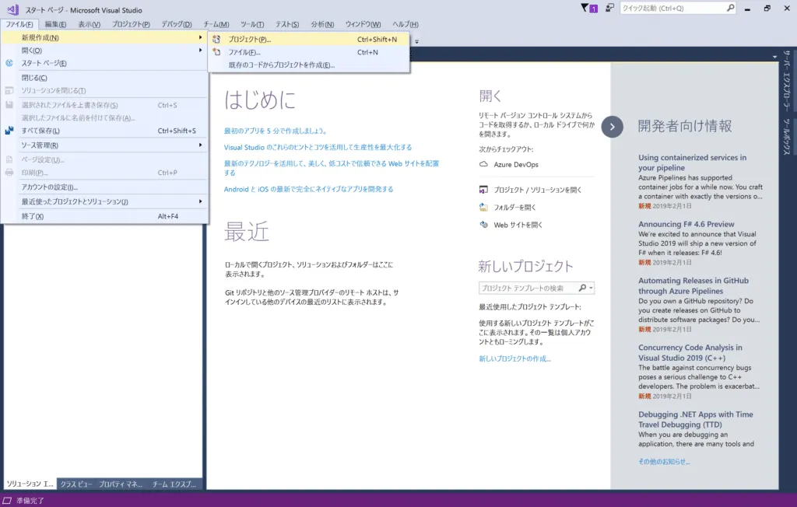The height and width of the screenshot is (507, 797).
Task: Open the toolbar overflow dropdown arrow
Action: pyautogui.click(x=416, y=42)
